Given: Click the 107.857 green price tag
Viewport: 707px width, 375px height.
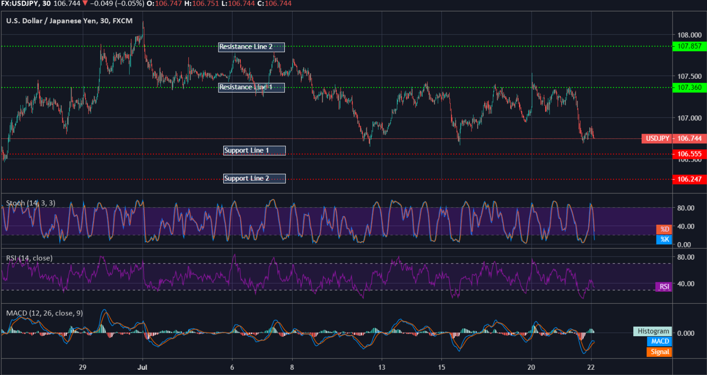Looking at the screenshot, I should (x=689, y=46).
